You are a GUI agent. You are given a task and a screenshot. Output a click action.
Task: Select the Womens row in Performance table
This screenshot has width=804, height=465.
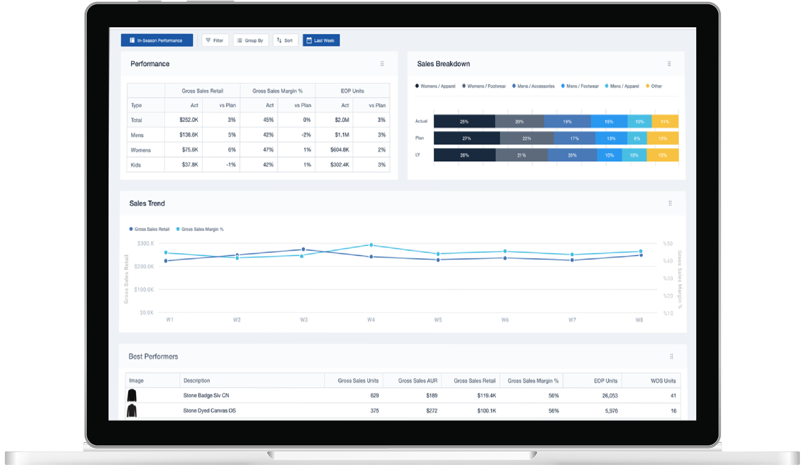[141, 150]
